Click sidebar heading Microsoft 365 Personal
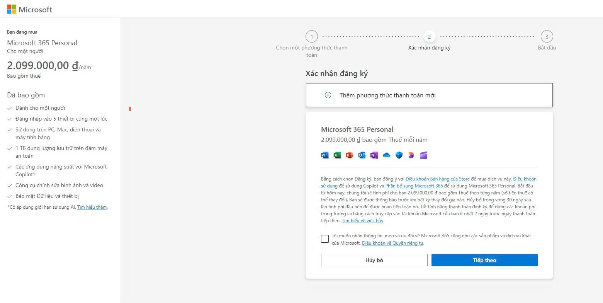603x303 pixels. coord(42,43)
